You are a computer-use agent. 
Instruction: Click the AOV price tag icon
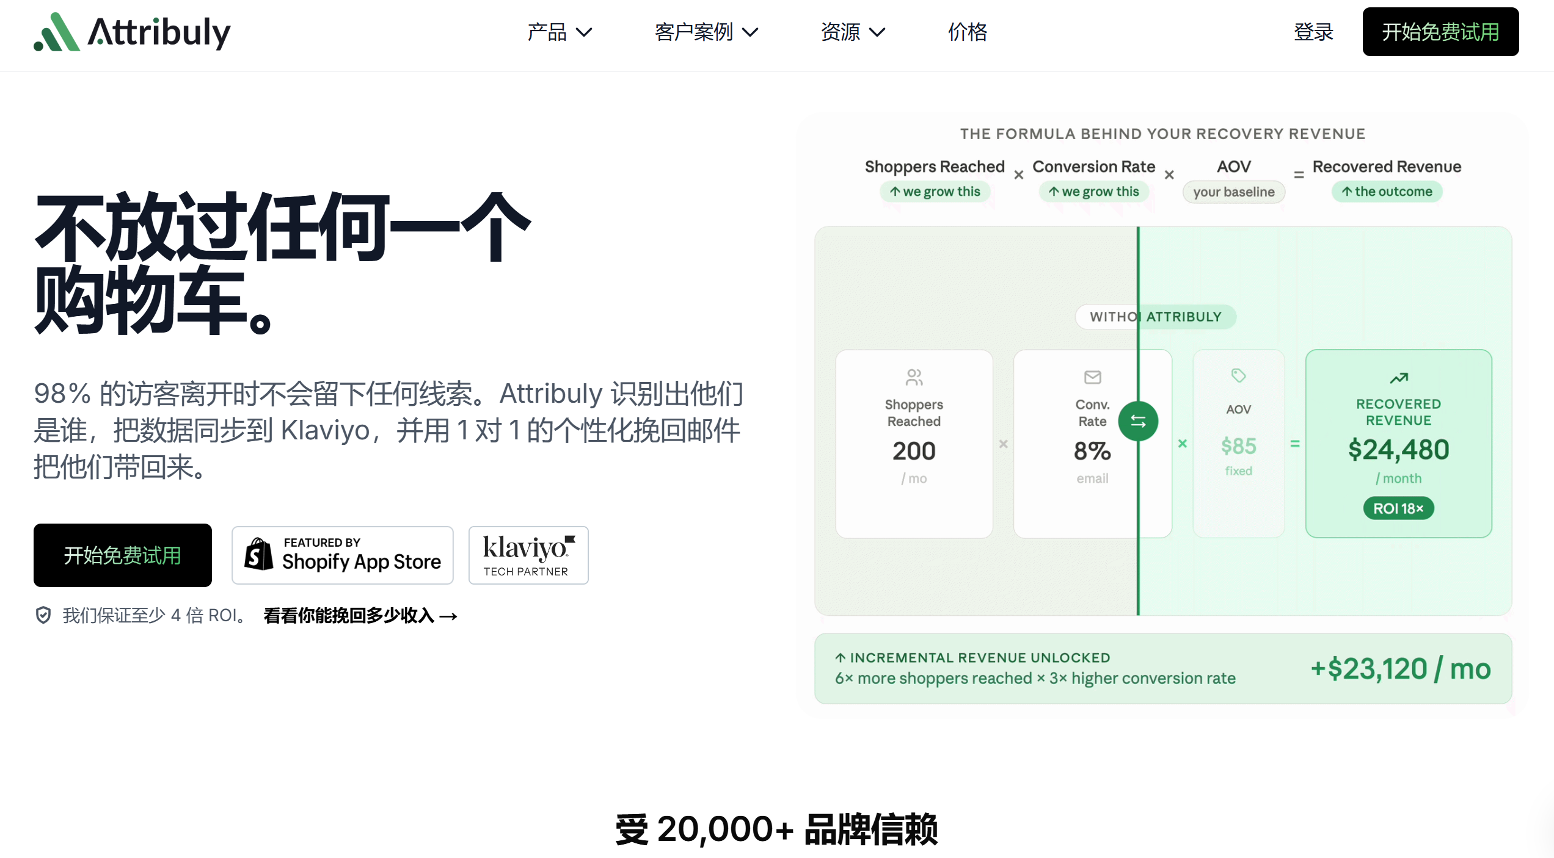pos(1238,375)
